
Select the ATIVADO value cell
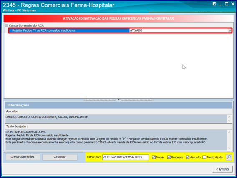[179, 30]
